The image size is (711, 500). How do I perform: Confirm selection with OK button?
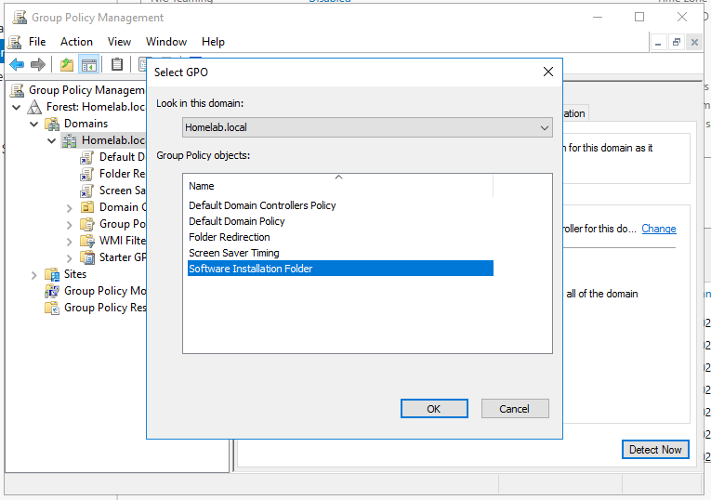[434, 408]
